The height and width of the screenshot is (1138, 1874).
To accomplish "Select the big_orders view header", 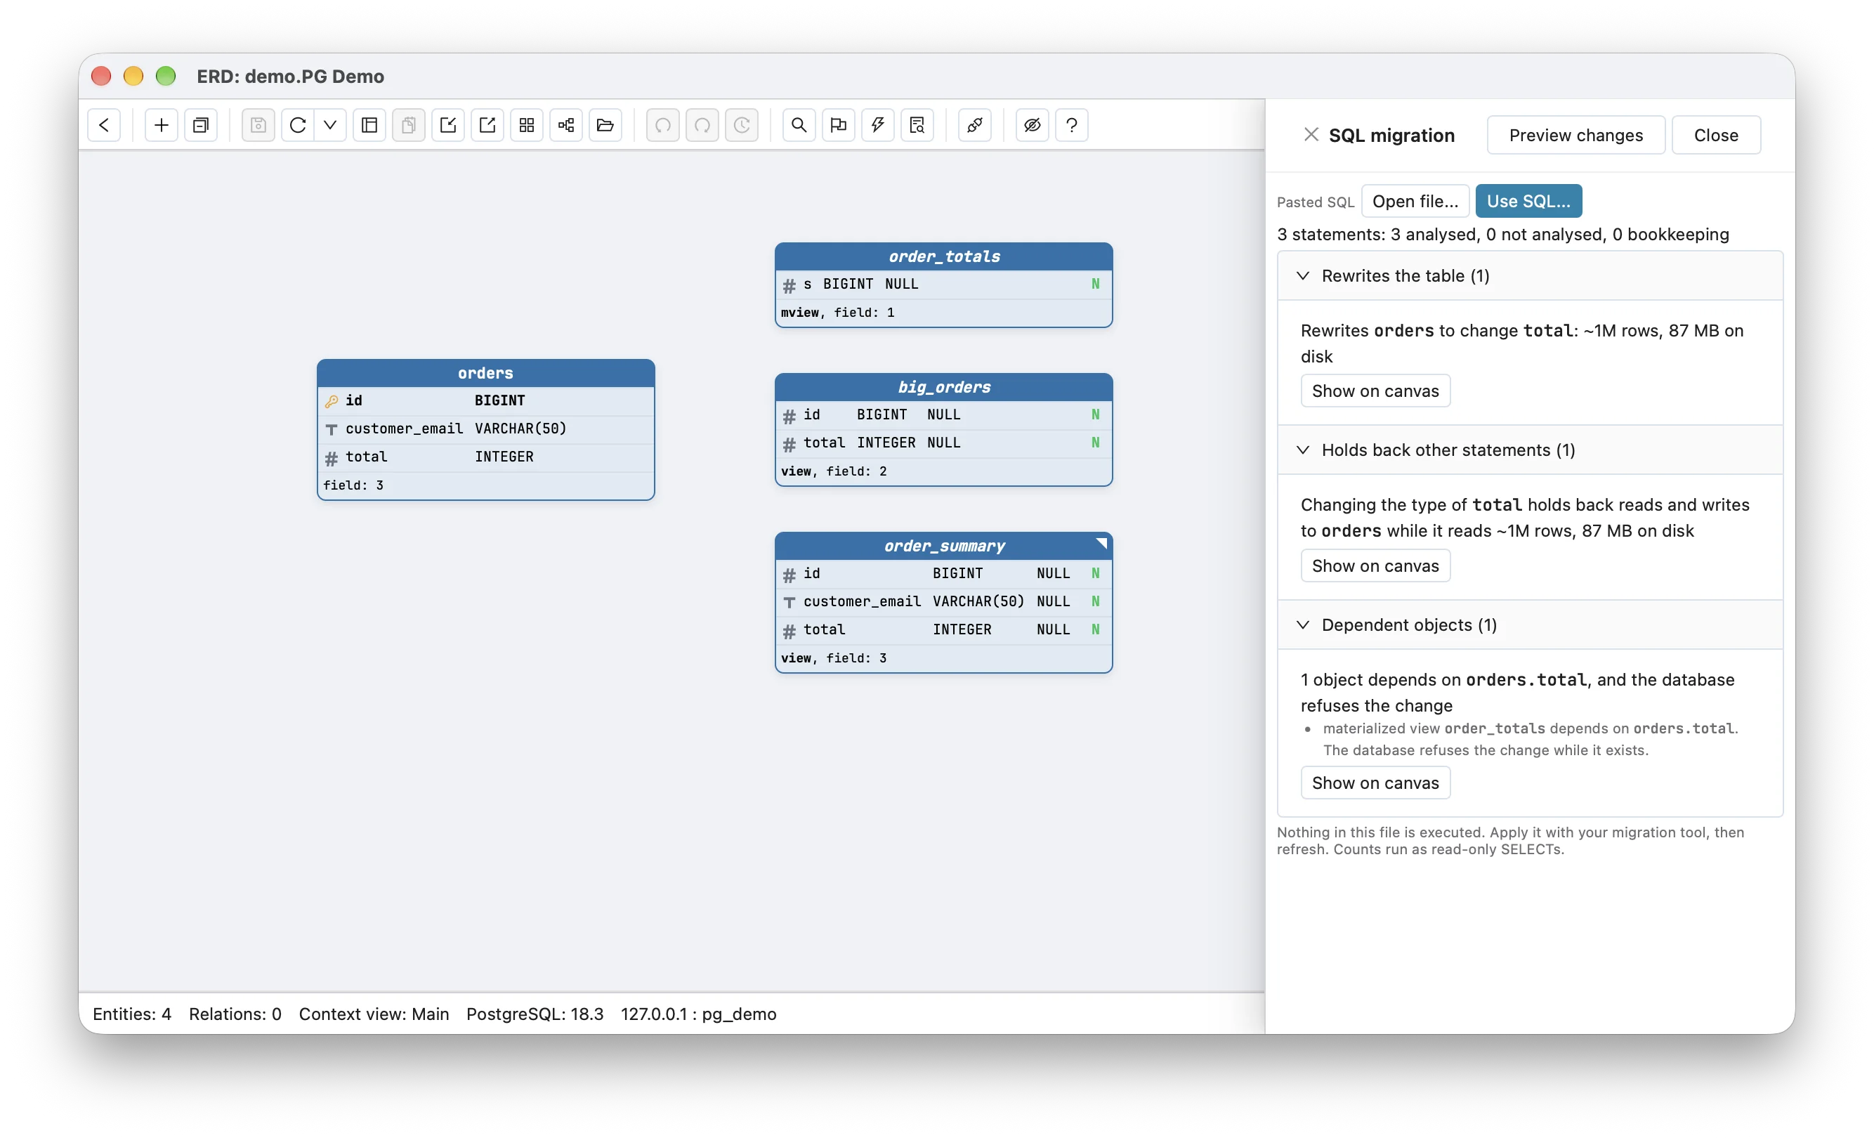I will coord(944,387).
